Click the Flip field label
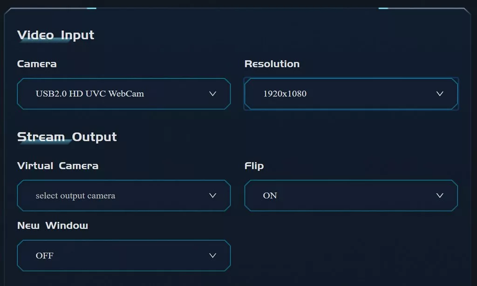Screen dimensions: 477x286 pos(254,166)
